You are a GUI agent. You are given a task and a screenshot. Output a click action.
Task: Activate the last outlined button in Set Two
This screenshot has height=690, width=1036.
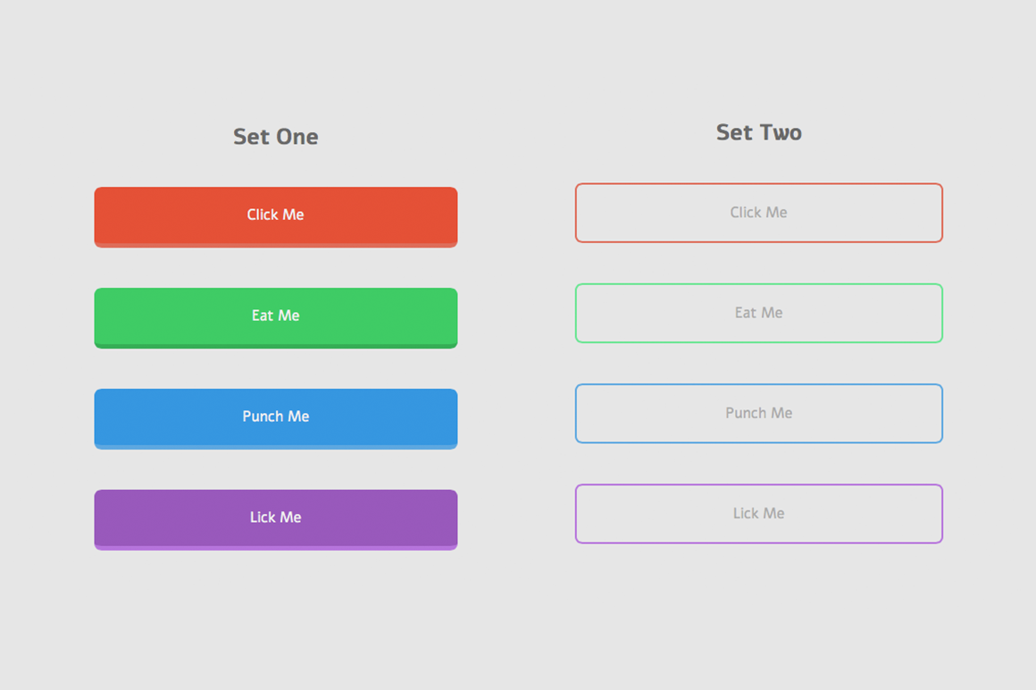[758, 514]
